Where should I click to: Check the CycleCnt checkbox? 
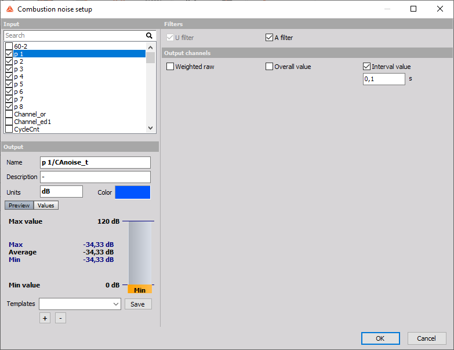[9, 129]
